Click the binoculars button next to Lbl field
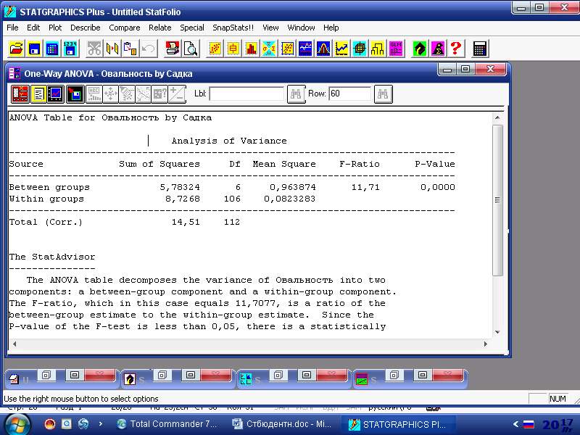The image size is (580, 435). [296, 94]
